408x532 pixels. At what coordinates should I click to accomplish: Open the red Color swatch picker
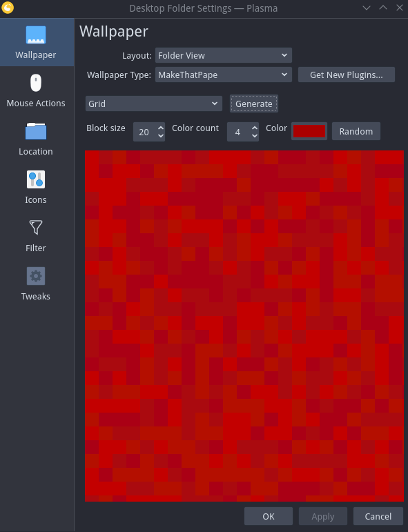click(309, 131)
